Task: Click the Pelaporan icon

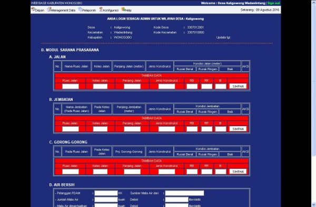Action: pyautogui.click(x=80, y=10)
